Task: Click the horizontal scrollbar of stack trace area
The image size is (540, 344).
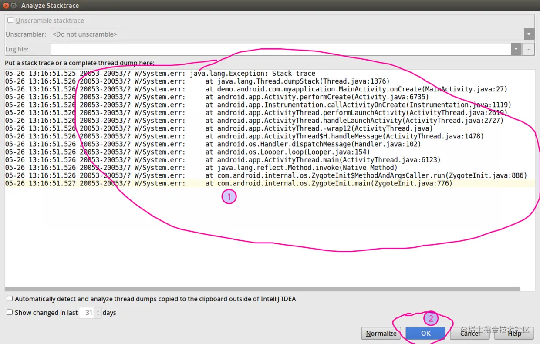Action: (x=263, y=289)
